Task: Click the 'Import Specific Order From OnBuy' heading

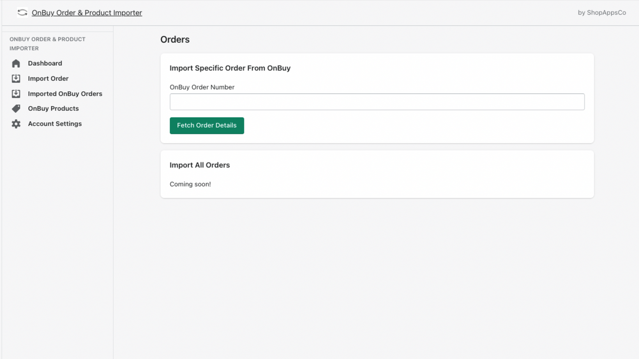Action: (230, 68)
